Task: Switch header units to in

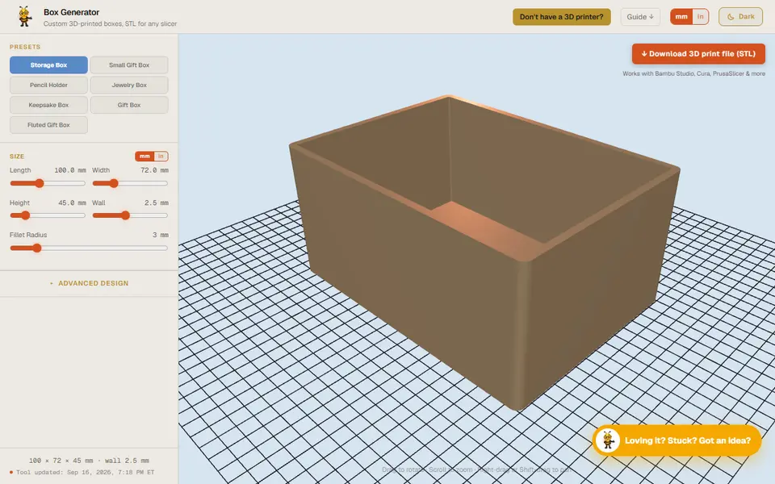Action: tap(700, 17)
